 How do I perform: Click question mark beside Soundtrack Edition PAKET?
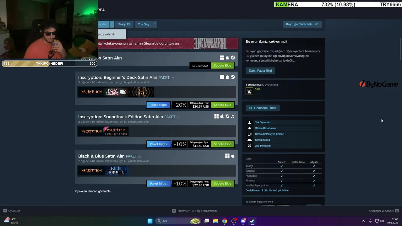pos(178,117)
